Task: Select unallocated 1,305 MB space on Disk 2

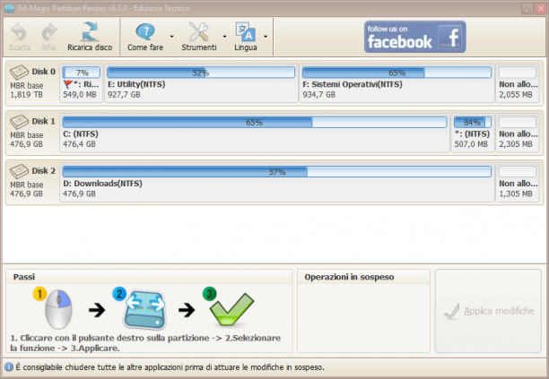Action: 518,182
